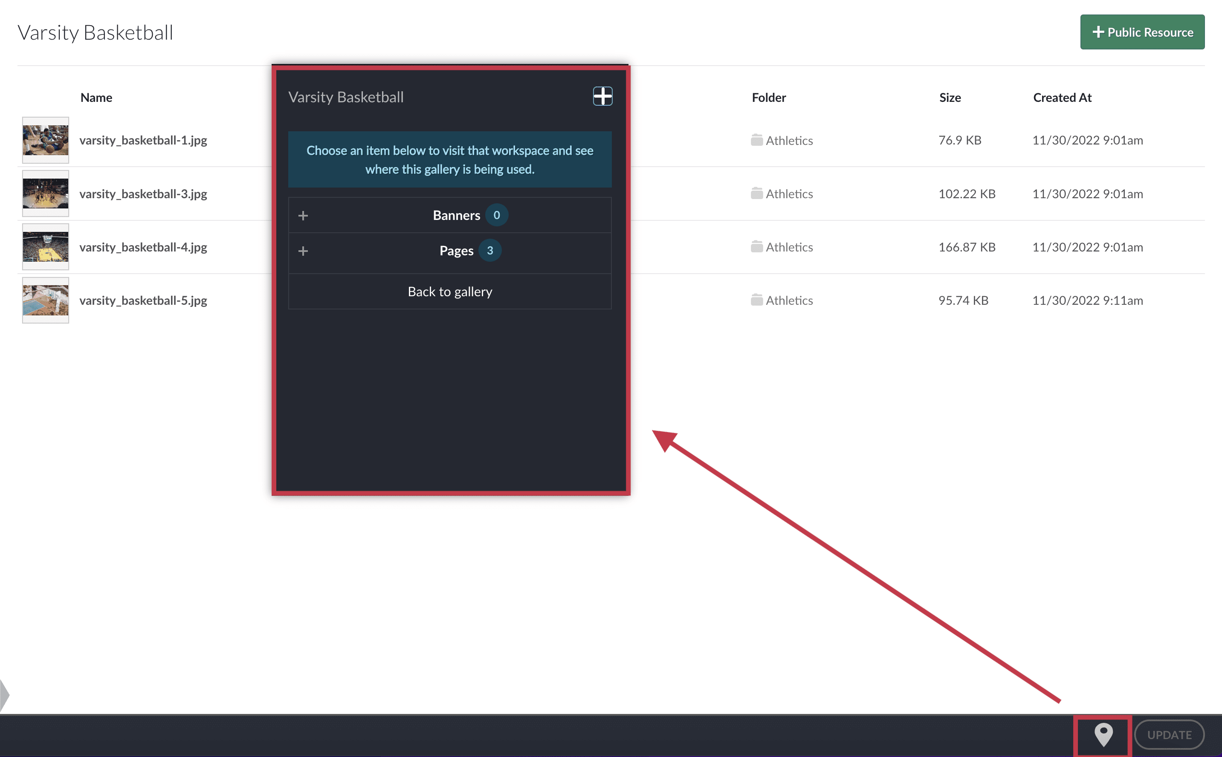Add a Public Resource
This screenshot has height=757, width=1222.
1142,32
